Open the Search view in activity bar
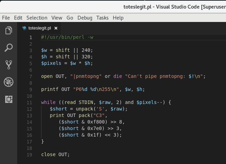The height and width of the screenshot is (164, 226). 9,47
